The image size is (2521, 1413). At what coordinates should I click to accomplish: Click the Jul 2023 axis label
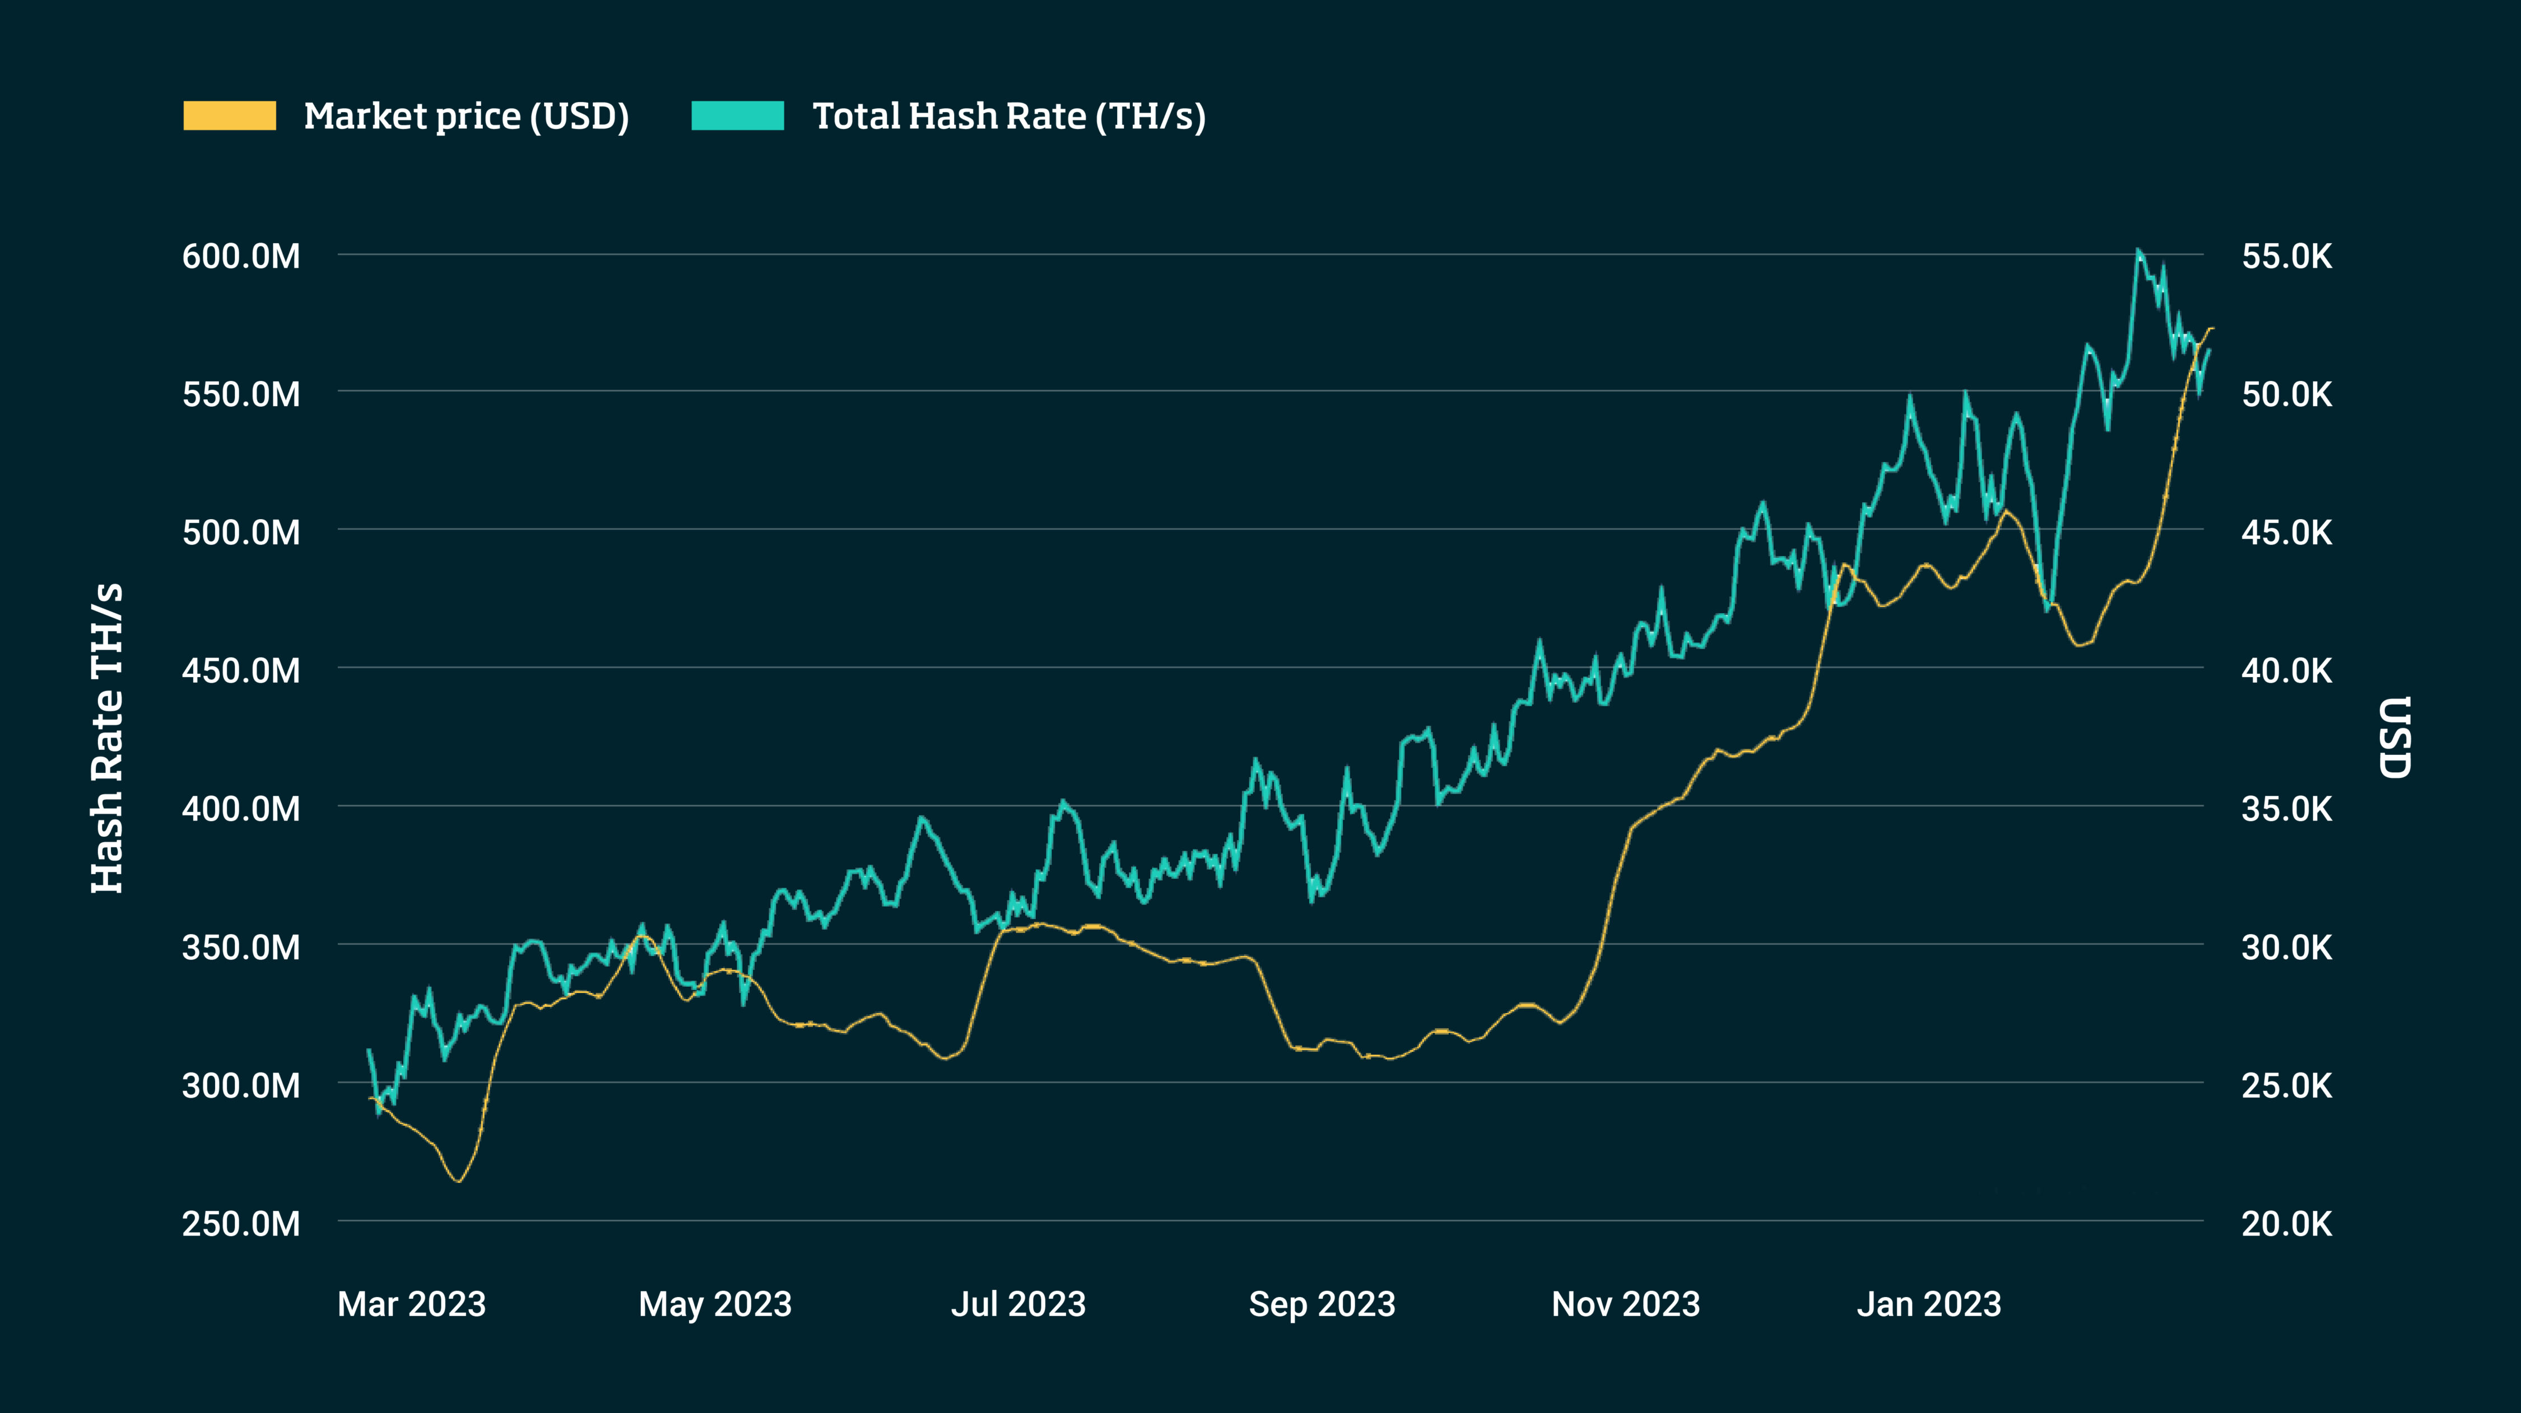click(x=1018, y=1303)
